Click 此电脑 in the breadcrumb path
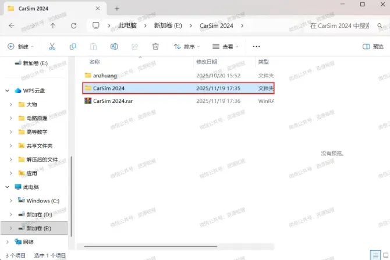This screenshot has height=260, width=390. click(x=127, y=26)
